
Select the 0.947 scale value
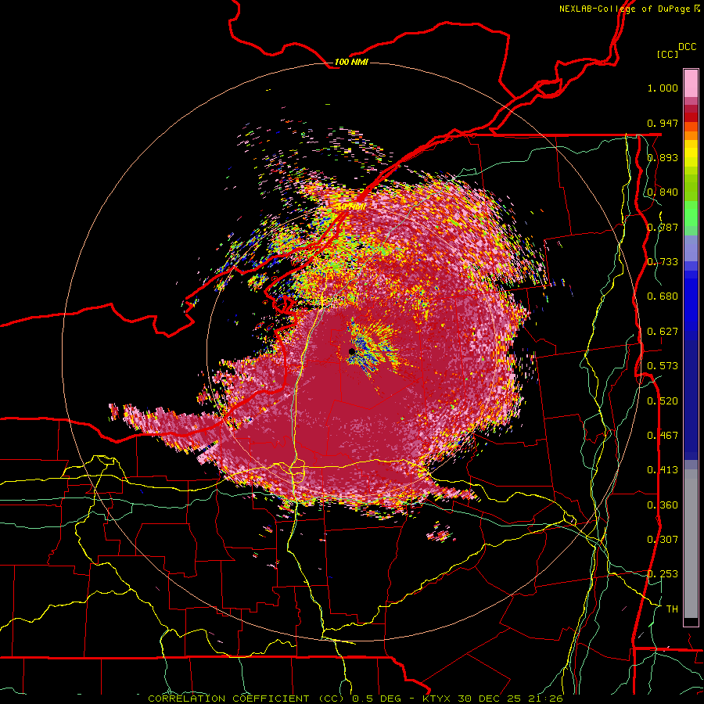pos(663,123)
